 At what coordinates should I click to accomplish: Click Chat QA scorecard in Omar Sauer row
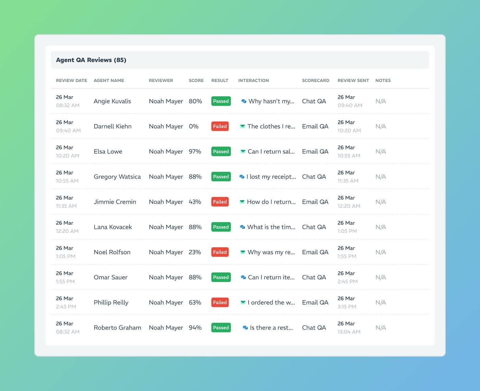[314, 277]
